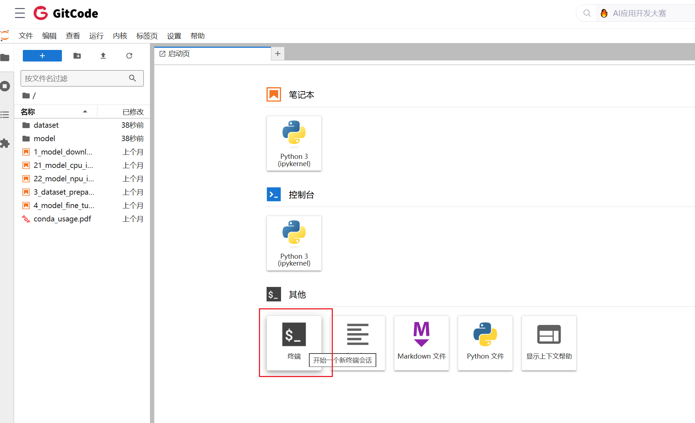695x423 pixels.
Task: Click the search magnifier icon in header
Action: (587, 13)
